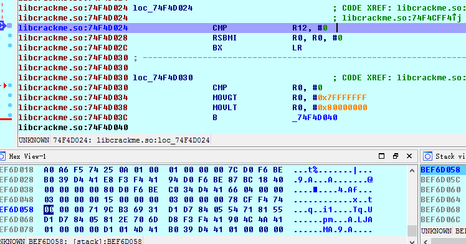The image size is (466, 244).
Task: Toggle breakpoint dot on CMP R12 line
Action: coord(9,26)
